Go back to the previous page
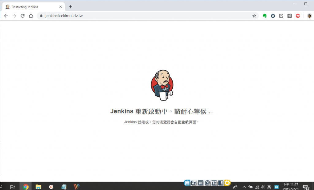314x190 pixels. [6, 16]
